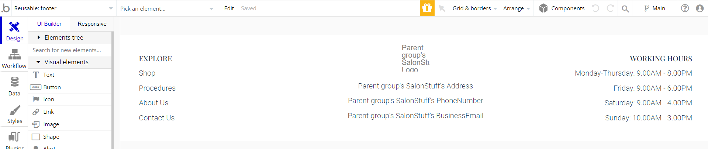Screen dimensions: 708x149
Task: Click the orange gift icon
Action: coord(427,8)
